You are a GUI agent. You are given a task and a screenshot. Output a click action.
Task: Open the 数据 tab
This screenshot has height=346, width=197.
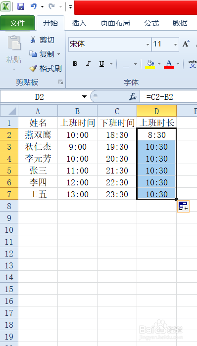tap(180, 23)
